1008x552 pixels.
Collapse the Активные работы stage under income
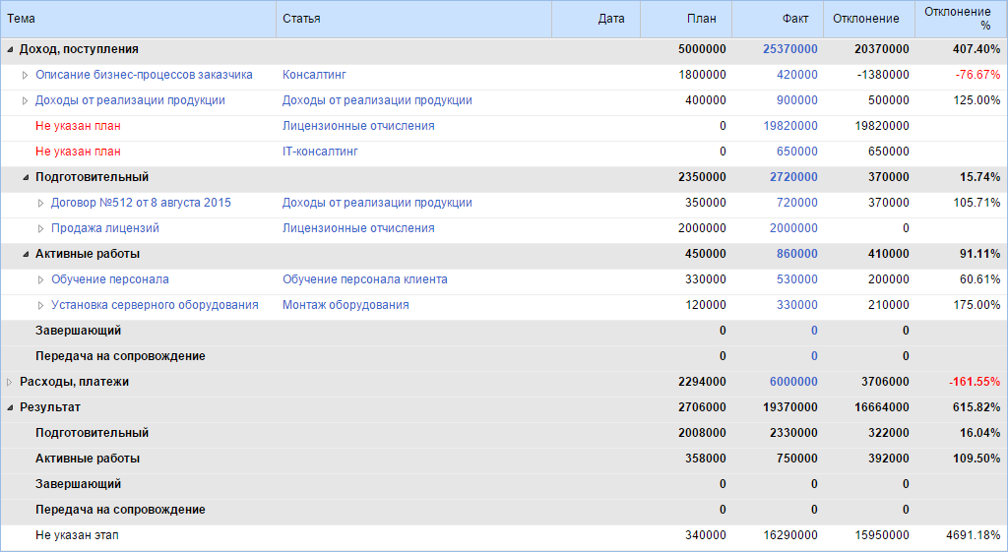[x=26, y=254]
